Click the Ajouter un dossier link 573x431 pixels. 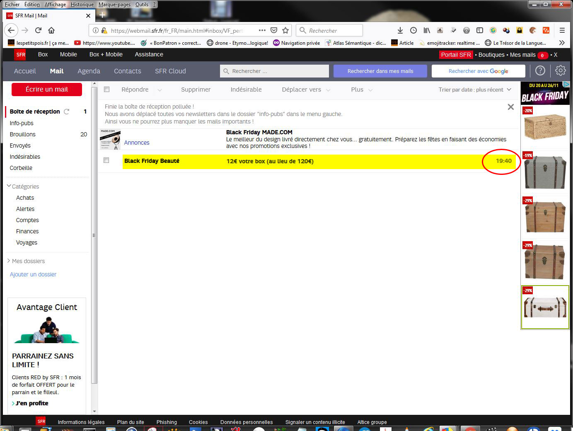pos(33,274)
